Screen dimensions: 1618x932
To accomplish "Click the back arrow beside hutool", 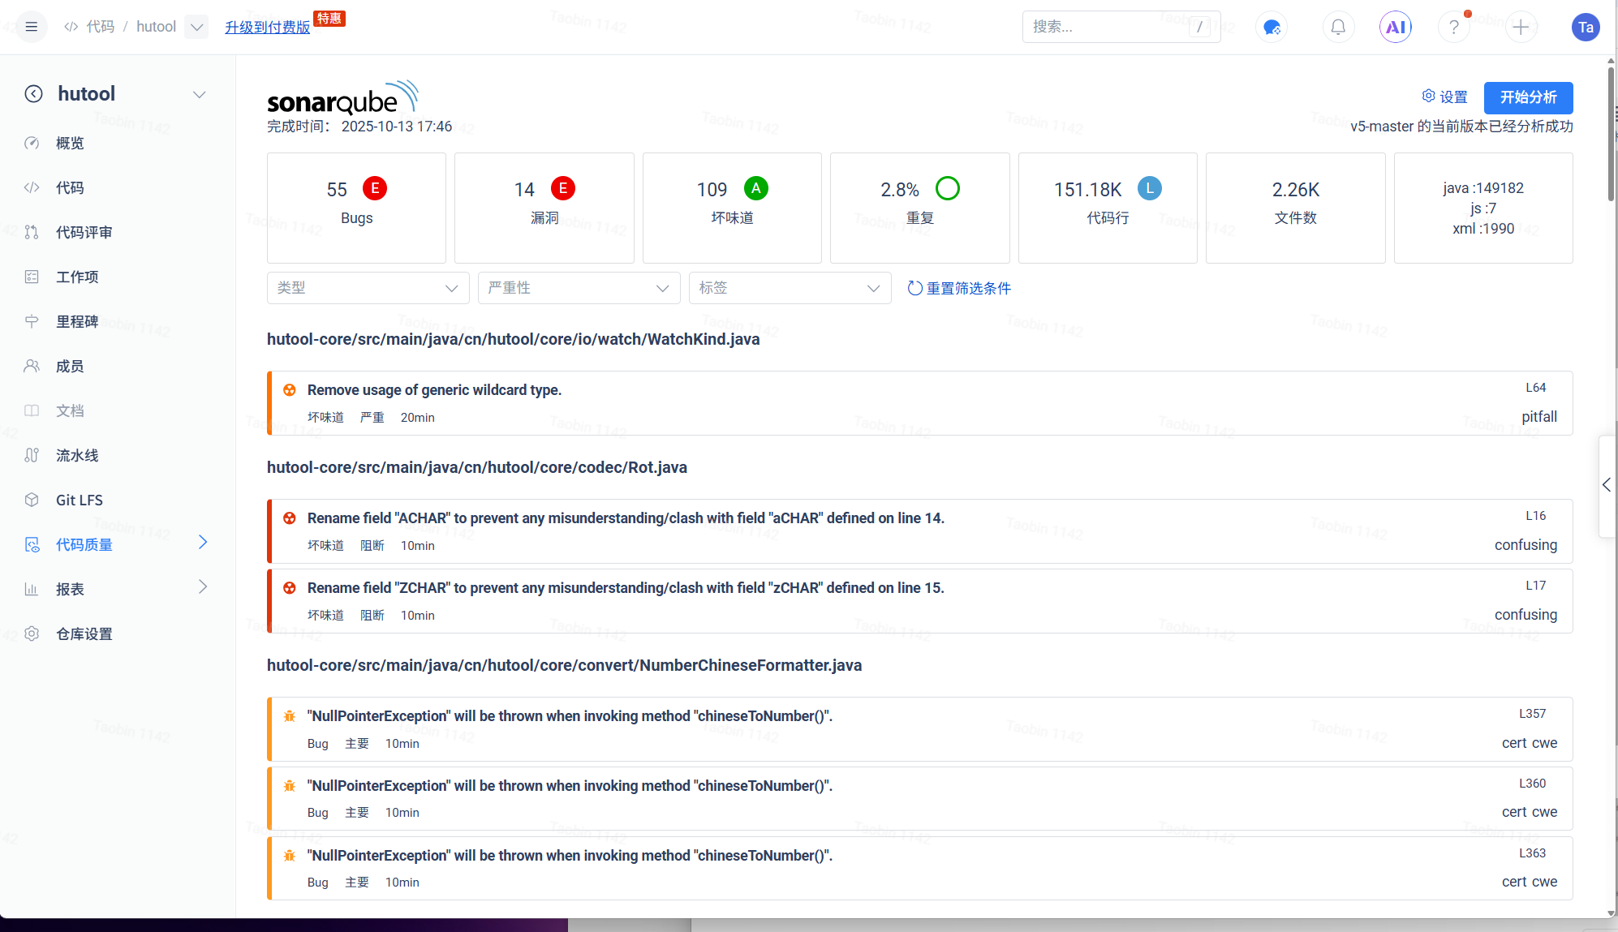I will tap(33, 94).
